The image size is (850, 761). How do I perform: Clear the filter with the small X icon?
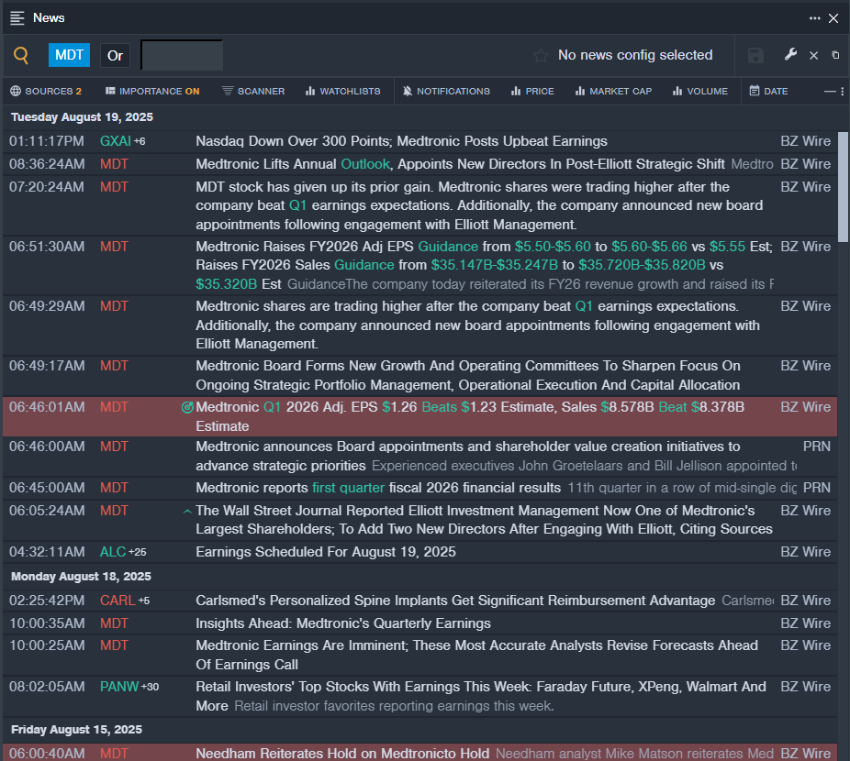point(813,55)
